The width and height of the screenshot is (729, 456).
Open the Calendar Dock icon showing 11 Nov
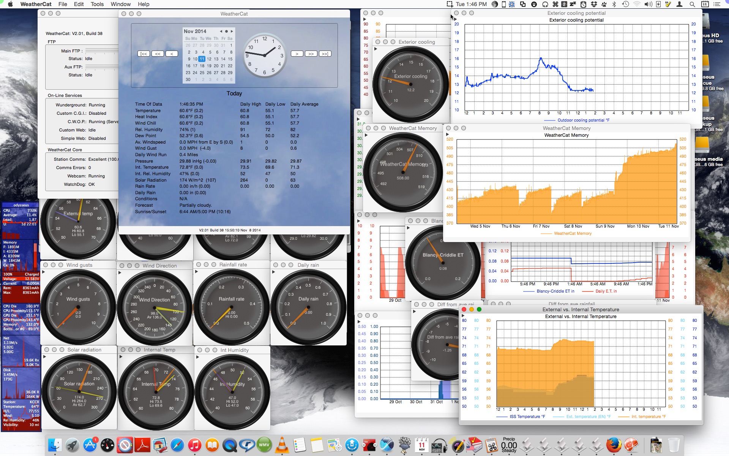422,445
